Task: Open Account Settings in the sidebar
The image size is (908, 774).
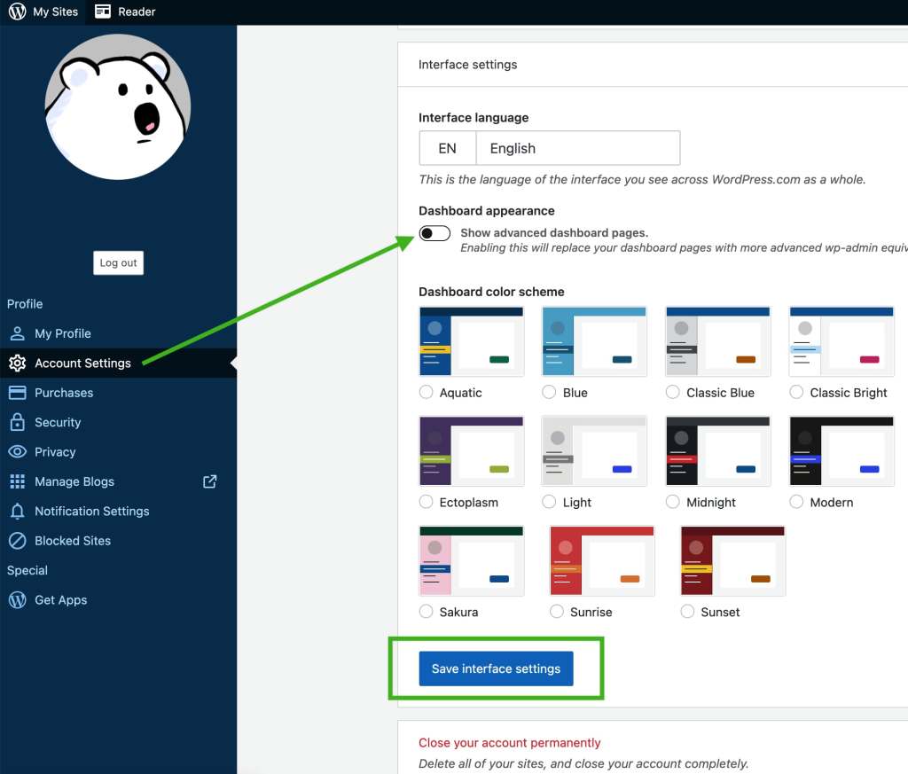Action: tap(82, 363)
